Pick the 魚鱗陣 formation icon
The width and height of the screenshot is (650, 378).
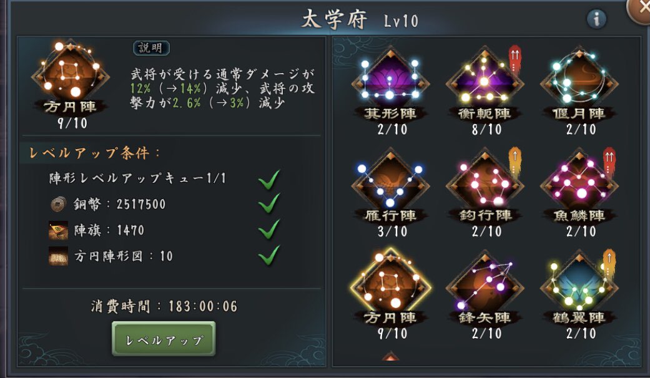pos(579,185)
